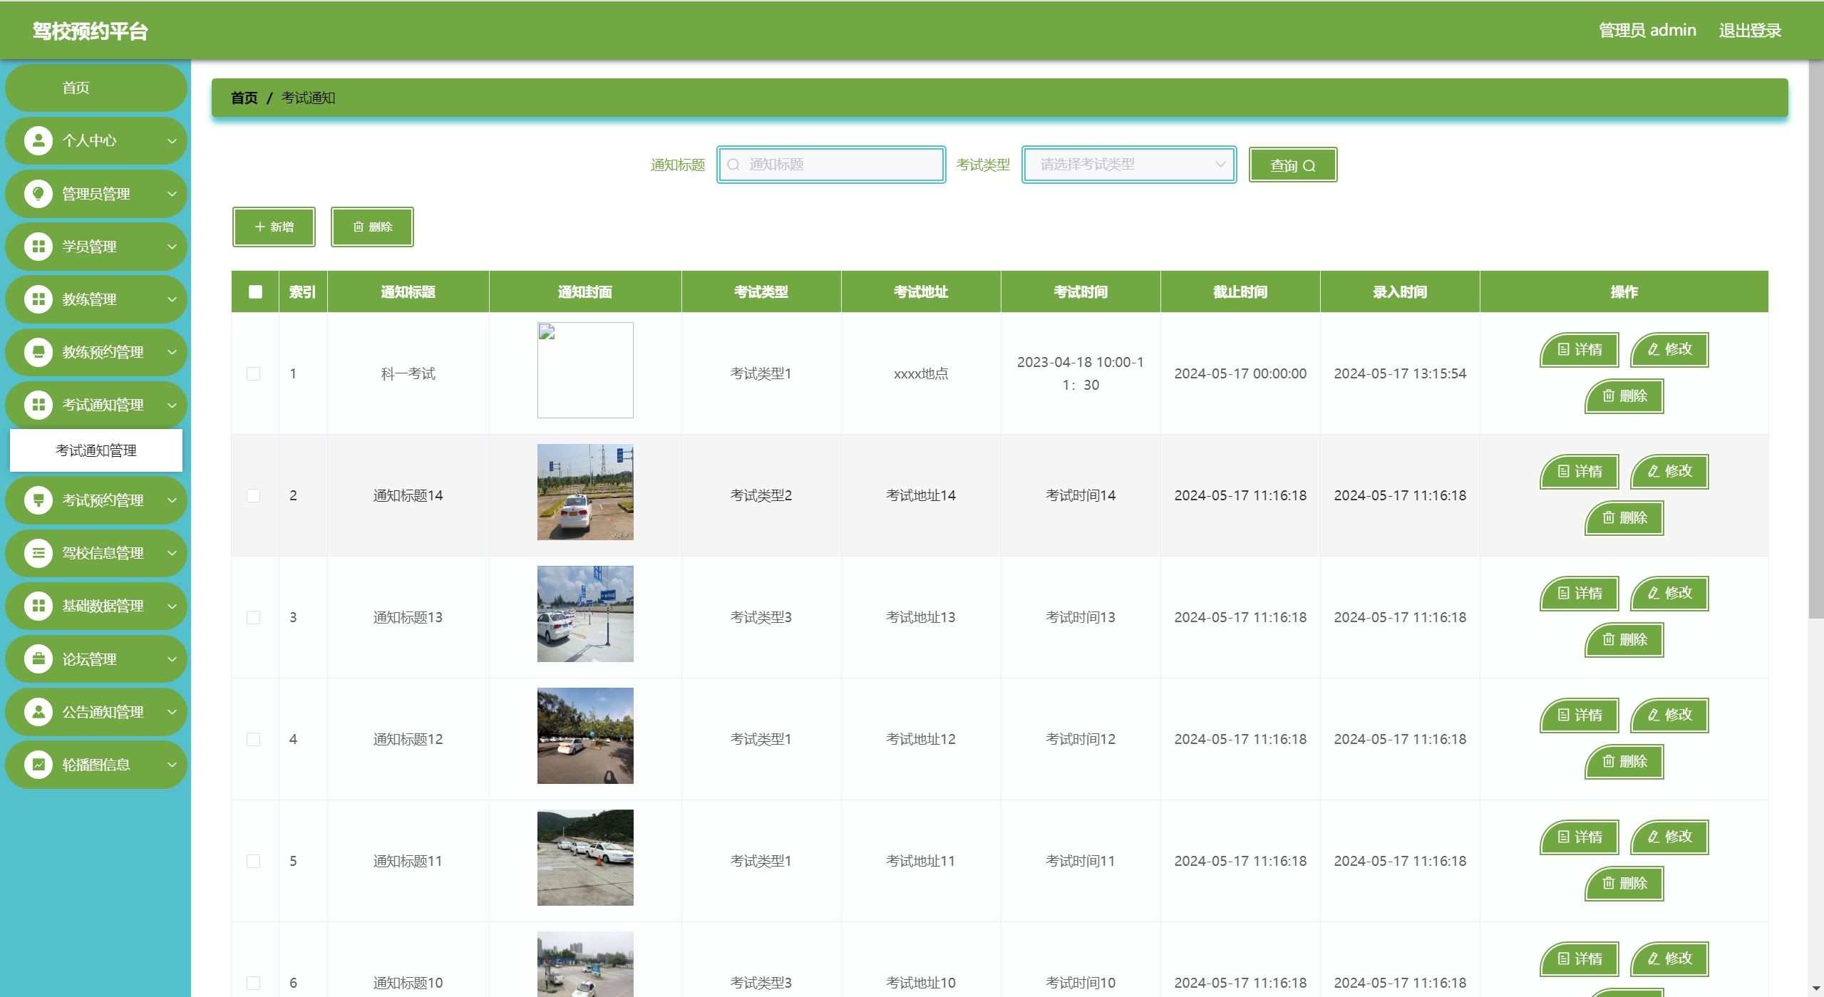Click the 考试预约管理 trophy icon
Screen dimensions: 1824x997
click(x=38, y=500)
